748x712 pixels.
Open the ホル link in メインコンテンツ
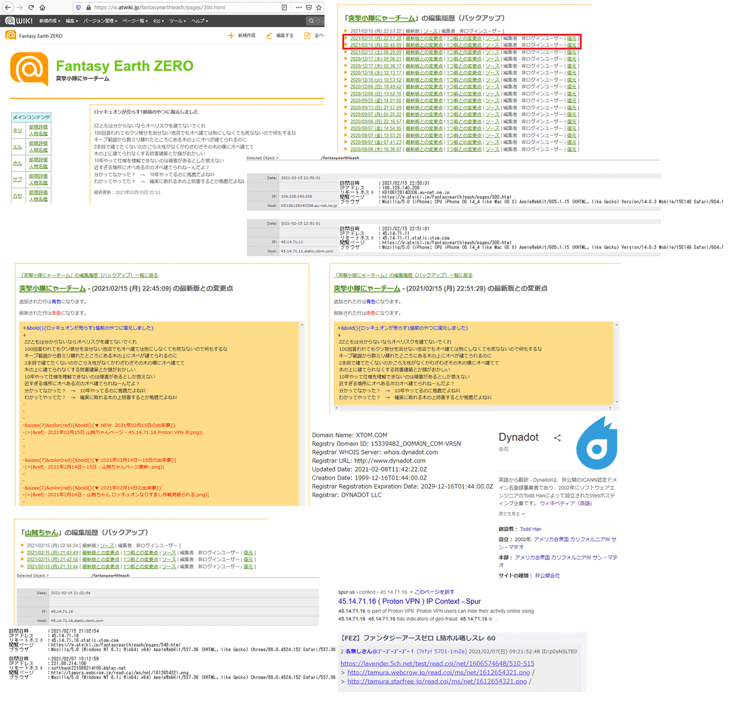point(17,164)
